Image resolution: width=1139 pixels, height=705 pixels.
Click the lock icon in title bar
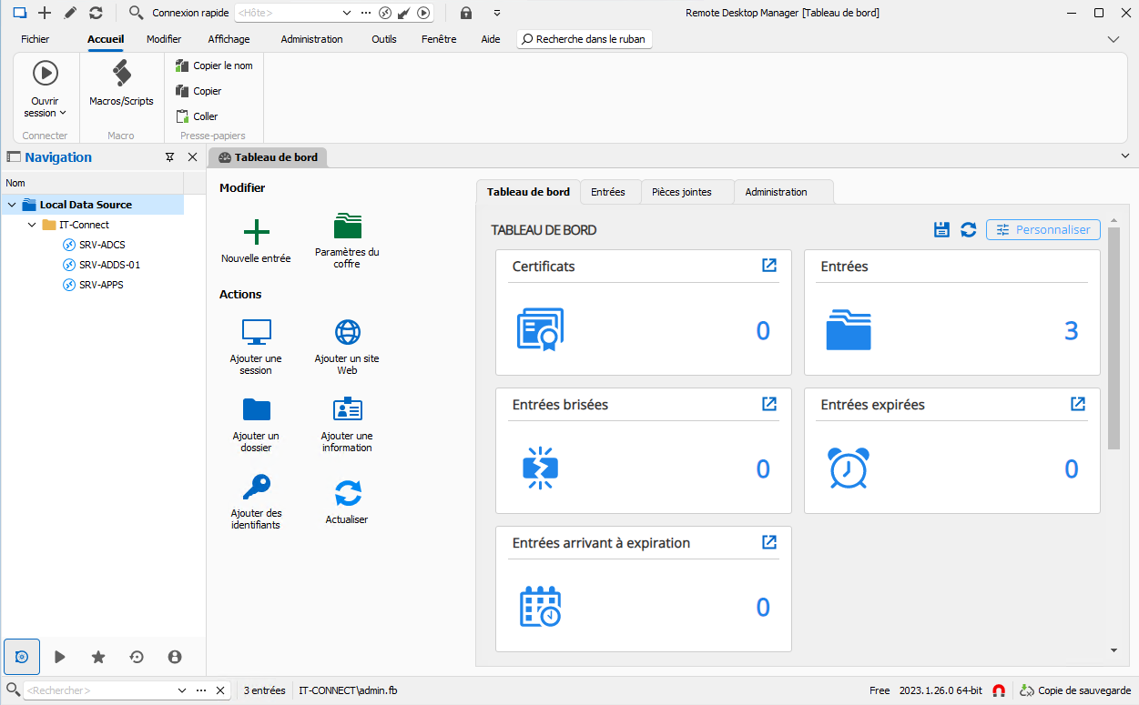(466, 13)
